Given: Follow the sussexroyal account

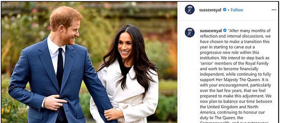Looking at the screenshot, I should (237, 10).
